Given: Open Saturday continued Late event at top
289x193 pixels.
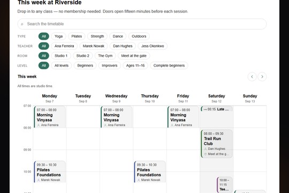Looking at the screenshot, I should 217,109.
